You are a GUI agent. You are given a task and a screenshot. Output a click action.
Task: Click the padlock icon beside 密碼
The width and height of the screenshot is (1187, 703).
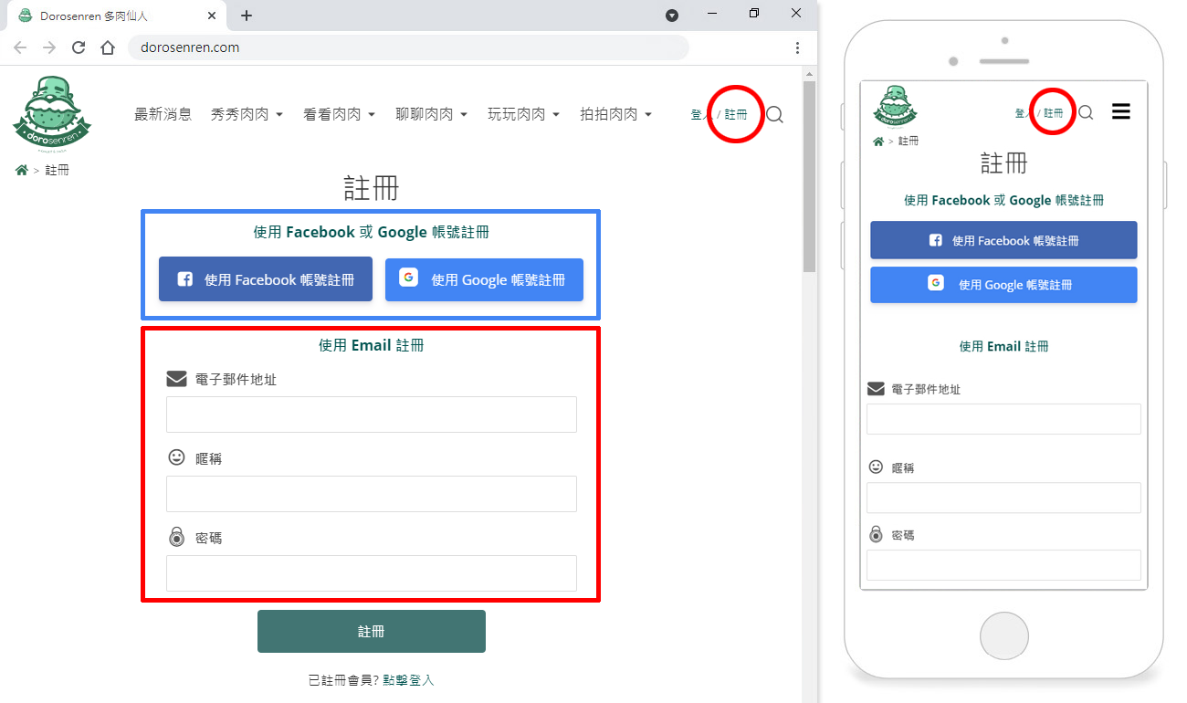tap(176, 537)
